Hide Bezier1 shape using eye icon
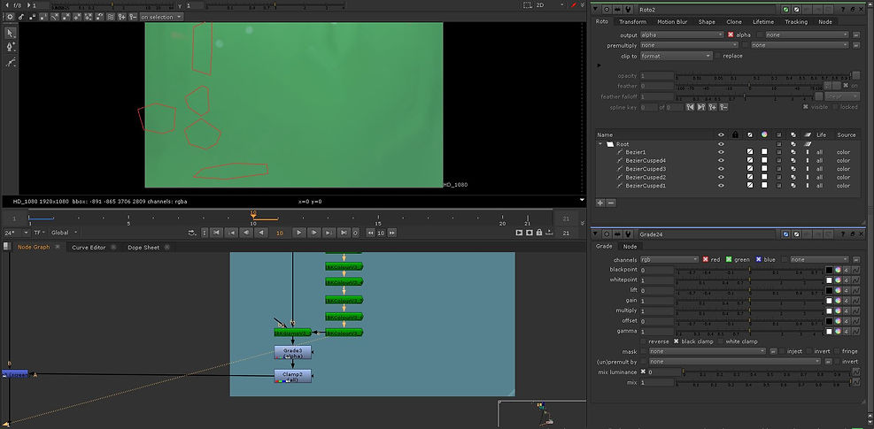 tap(722, 152)
